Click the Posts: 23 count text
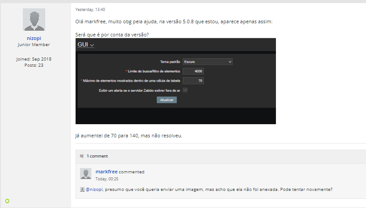The width and height of the screenshot is (366, 208). click(x=34, y=65)
